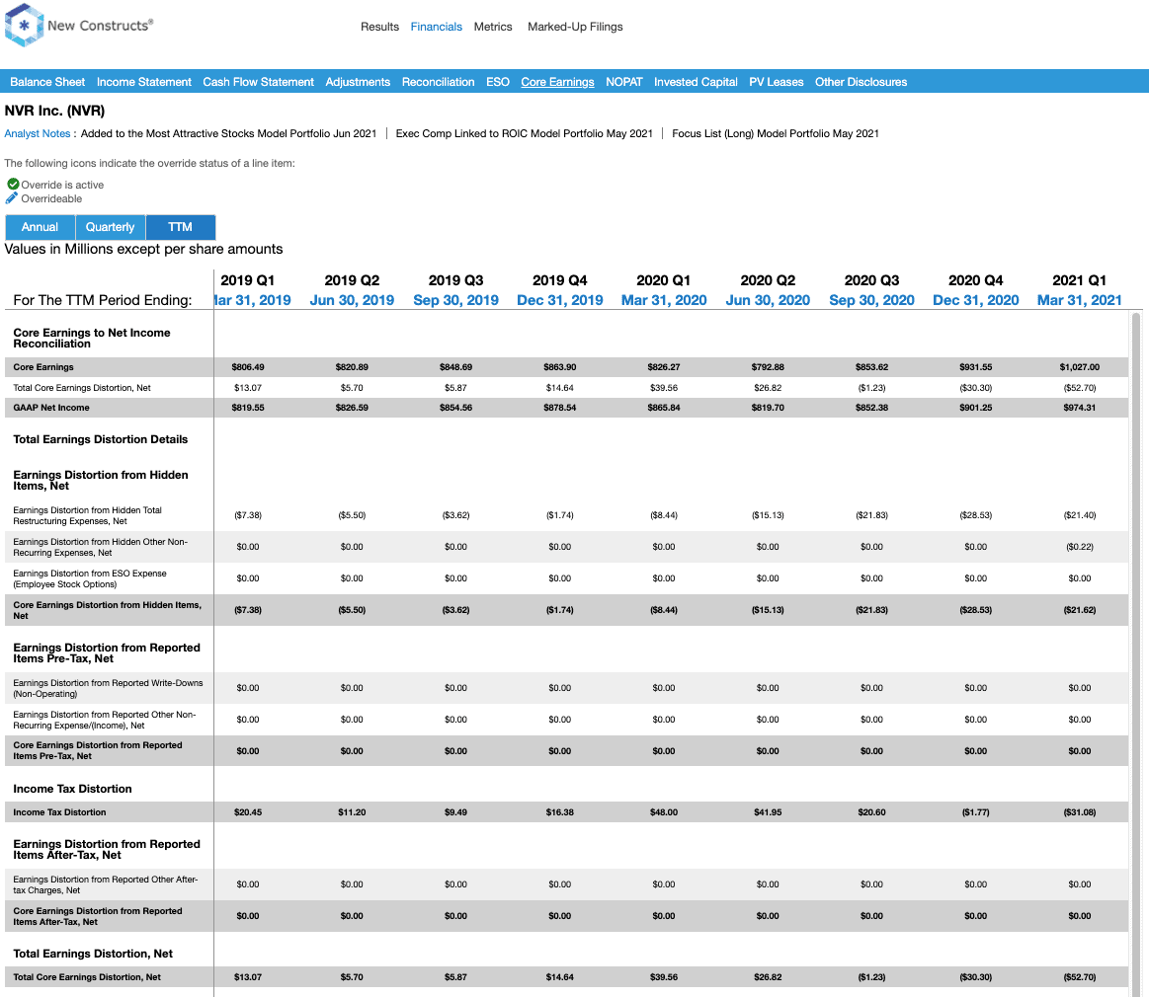The width and height of the screenshot is (1149, 997).
Task: Select the Annual period button
Action: pos(40,227)
